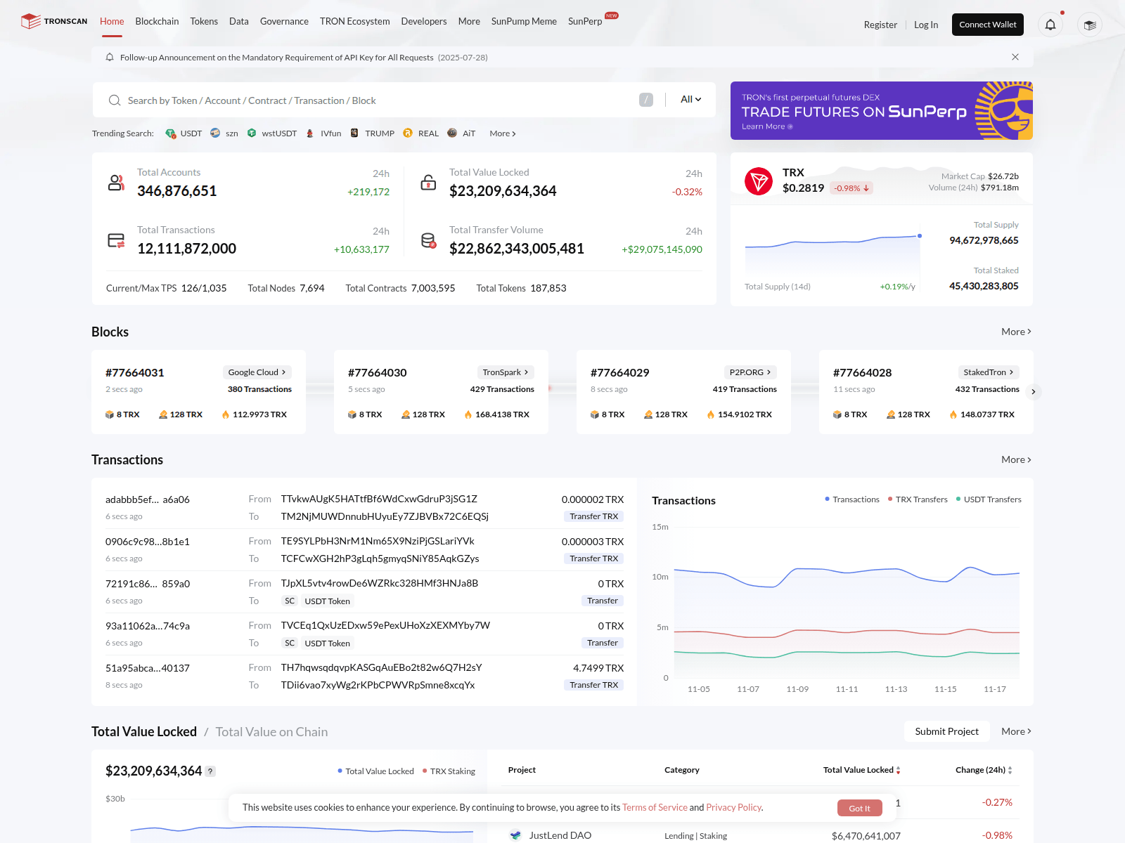Click the burn flame icon in #77664028
This screenshot has height=843, width=1125.
pyautogui.click(x=953, y=414)
